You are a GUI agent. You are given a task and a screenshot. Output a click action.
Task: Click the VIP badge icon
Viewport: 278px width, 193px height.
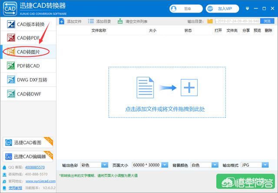point(211,8)
